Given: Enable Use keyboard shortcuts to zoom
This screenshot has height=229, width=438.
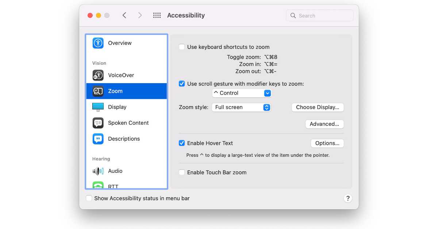Looking at the screenshot, I should (x=182, y=47).
